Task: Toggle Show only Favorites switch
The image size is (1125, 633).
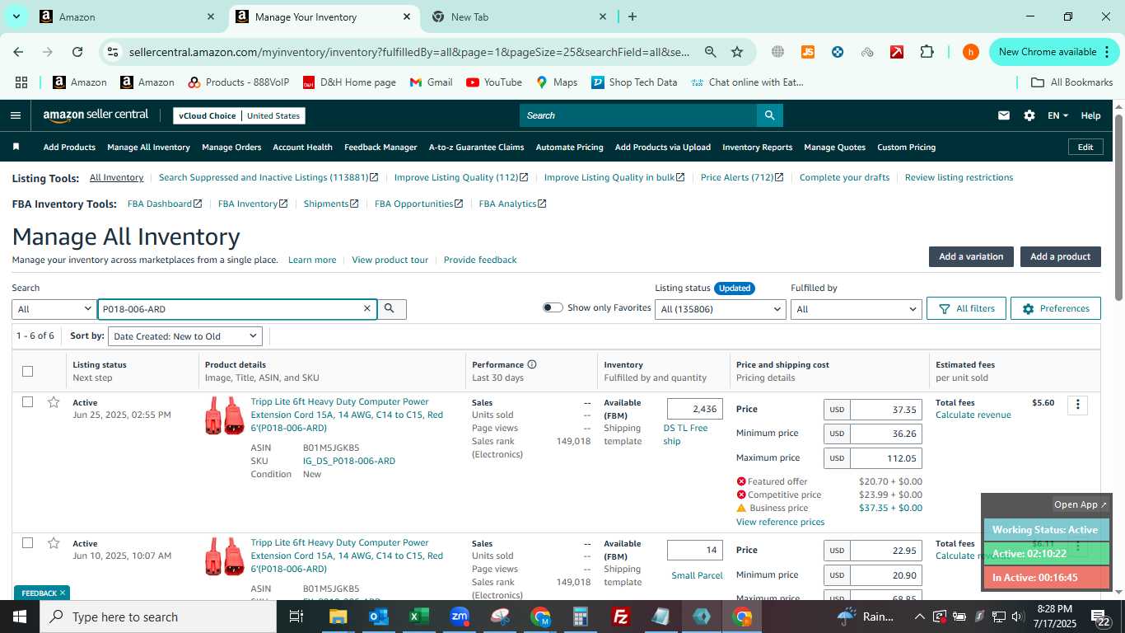Action: pyautogui.click(x=553, y=307)
